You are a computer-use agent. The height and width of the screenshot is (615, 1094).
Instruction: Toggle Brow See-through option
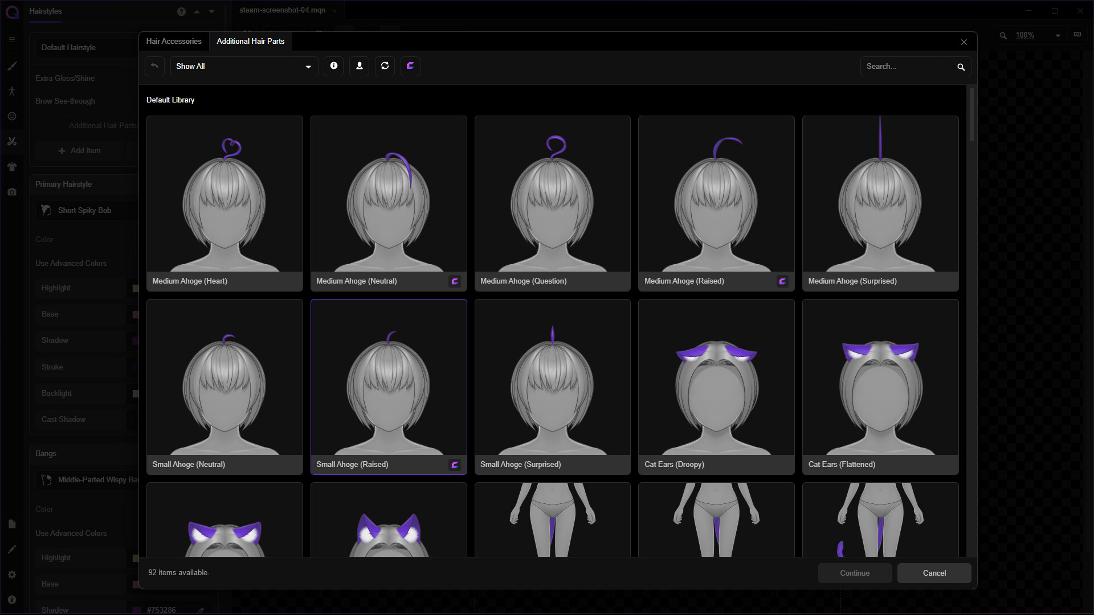[x=65, y=101]
